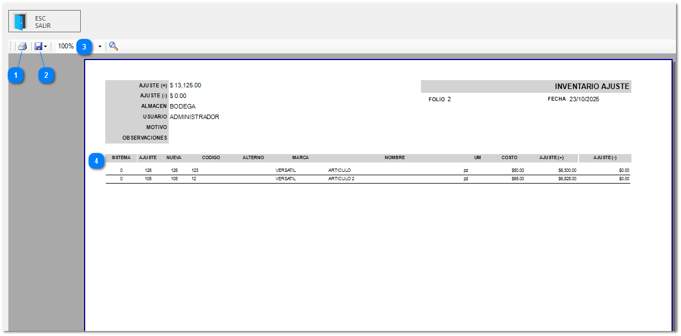681x336 pixels.
Task: Select the CODIGO column header
Action: coord(211,158)
